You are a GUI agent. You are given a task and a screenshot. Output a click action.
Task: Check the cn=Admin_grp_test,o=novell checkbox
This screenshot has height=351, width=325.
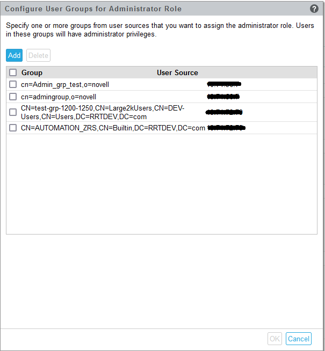(x=13, y=85)
